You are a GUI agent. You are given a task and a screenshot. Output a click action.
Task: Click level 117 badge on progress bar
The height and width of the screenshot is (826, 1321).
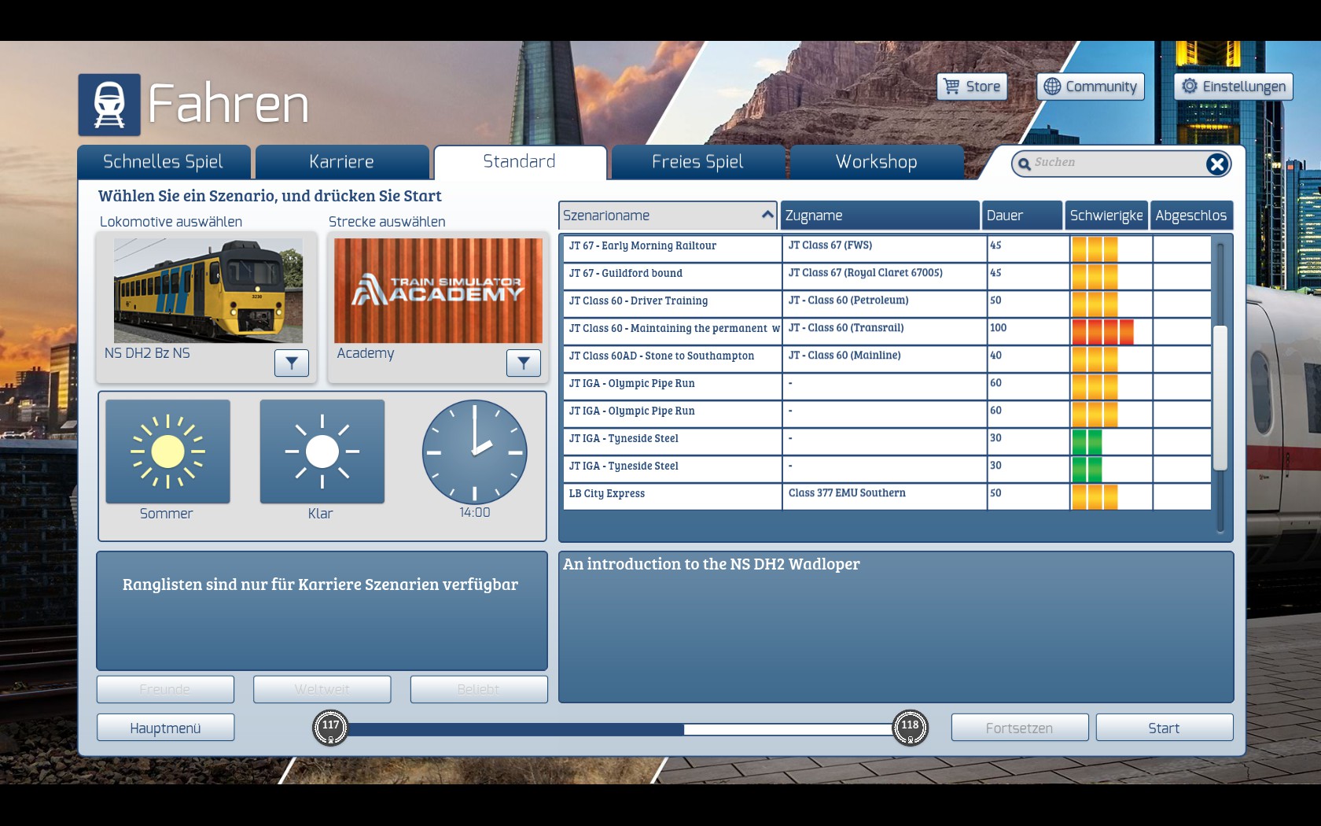(x=330, y=728)
